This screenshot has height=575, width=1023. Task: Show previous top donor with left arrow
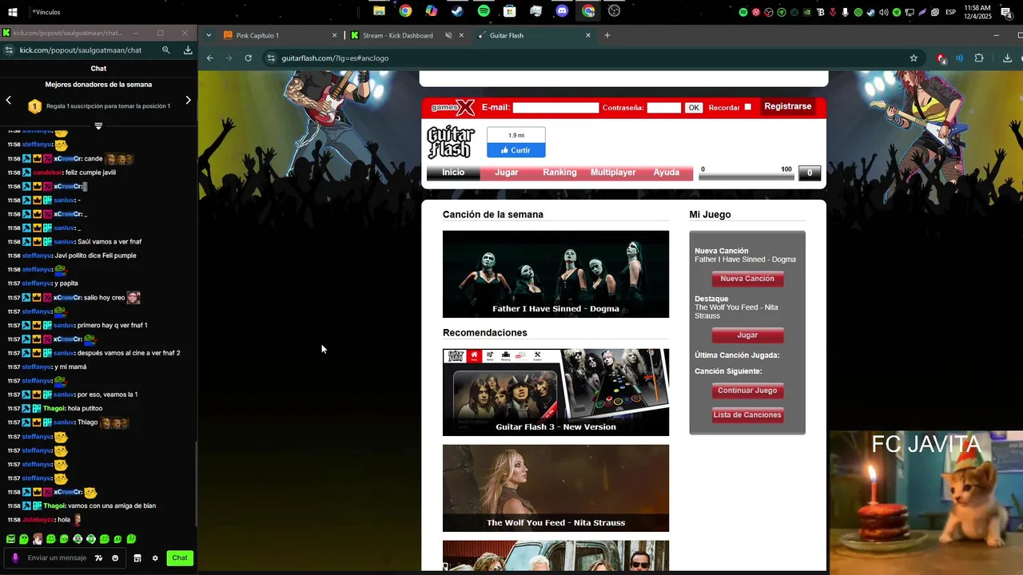coord(9,100)
